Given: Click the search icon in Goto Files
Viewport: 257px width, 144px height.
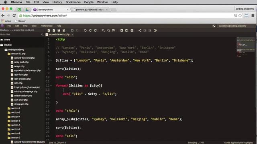Looking at the screenshot, I should click(x=42, y=34).
